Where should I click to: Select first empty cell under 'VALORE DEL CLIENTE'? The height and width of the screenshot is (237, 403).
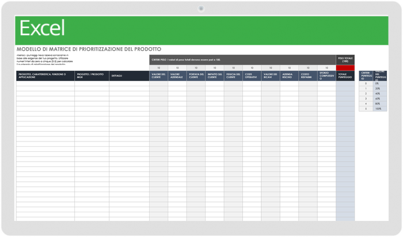158,83
